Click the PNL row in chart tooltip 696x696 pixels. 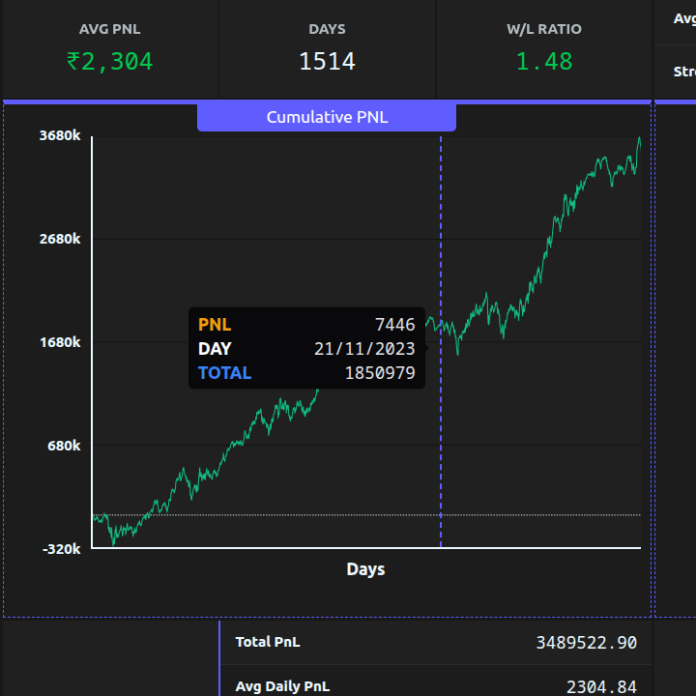pyautogui.click(x=306, y=325)
